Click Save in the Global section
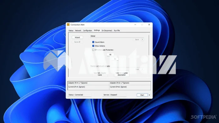 click(137, 40)
